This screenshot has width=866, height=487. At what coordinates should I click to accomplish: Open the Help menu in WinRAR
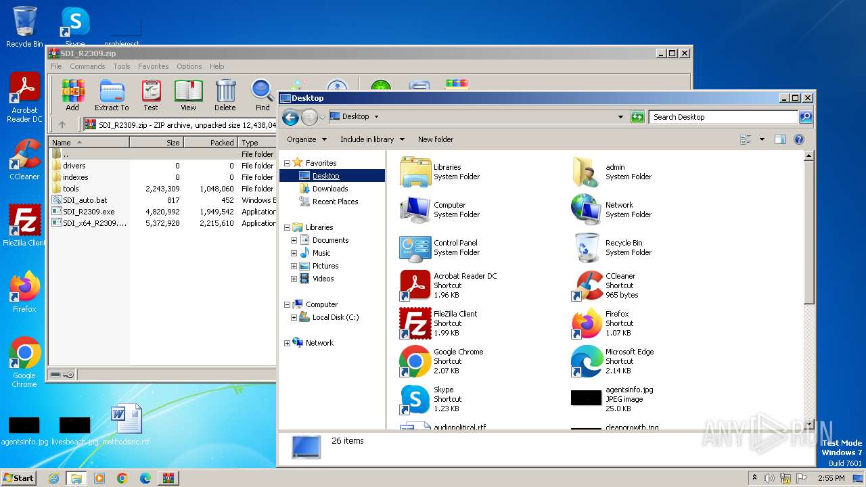click(216, 66)
